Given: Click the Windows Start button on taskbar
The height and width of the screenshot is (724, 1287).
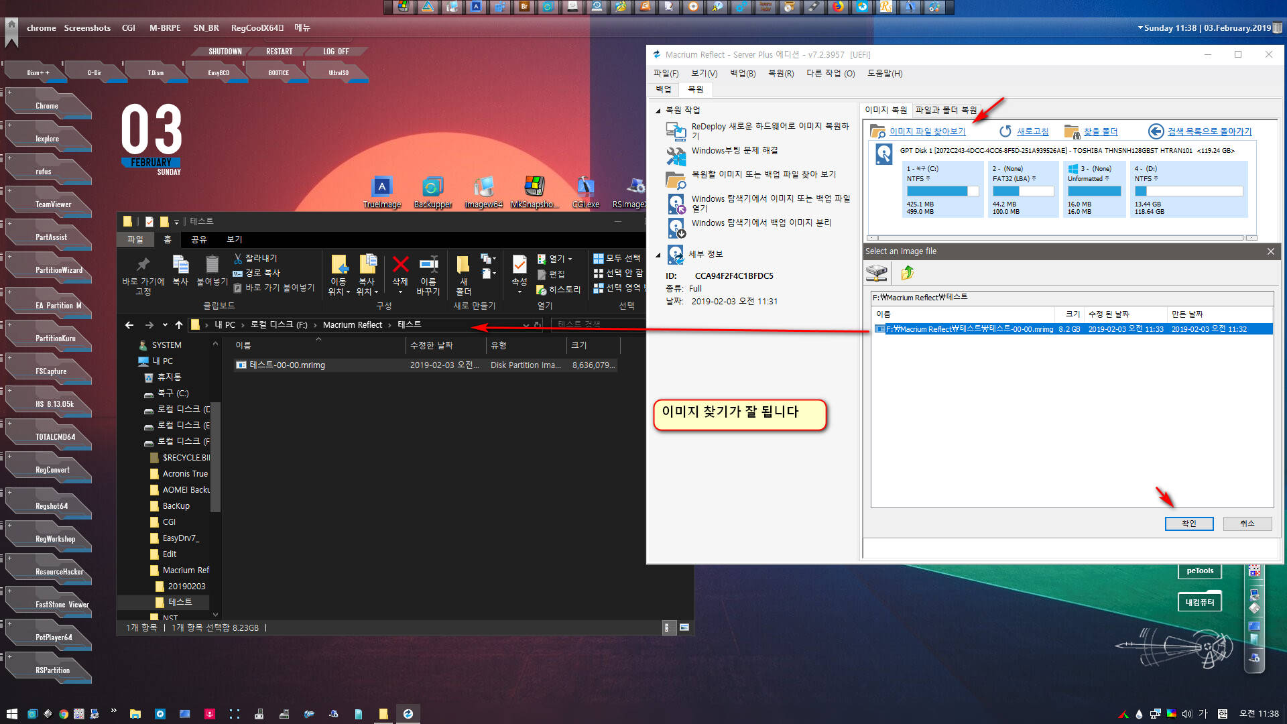Looking at the screenshot, I should pyautogui.click(x=11, y=714).
